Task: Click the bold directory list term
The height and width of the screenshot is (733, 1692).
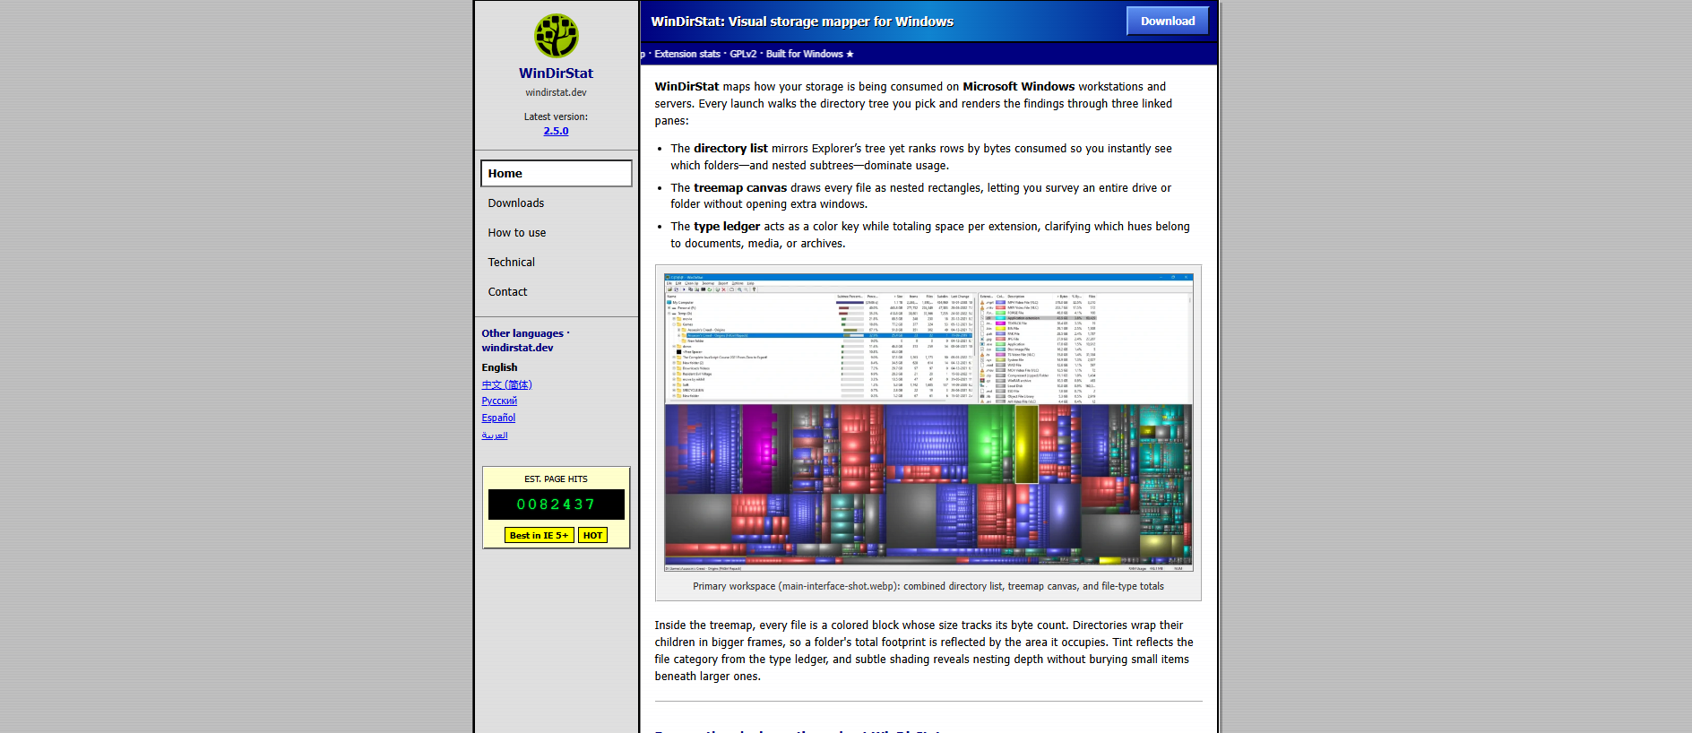Action: 730,149
